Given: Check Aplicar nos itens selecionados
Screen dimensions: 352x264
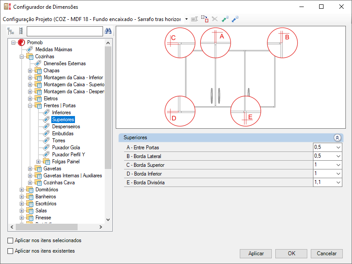Looking at the screenshot, I should pyautogui.click(x=11, y=240).
